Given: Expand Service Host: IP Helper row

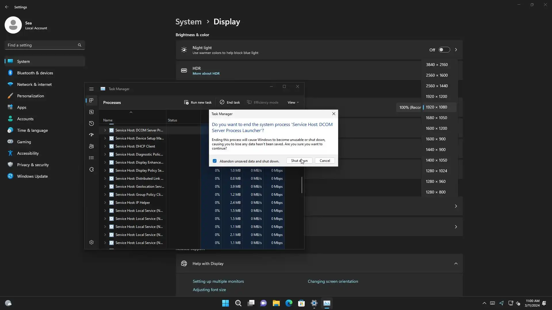Looking at the screenshot, I should point(105,203).
